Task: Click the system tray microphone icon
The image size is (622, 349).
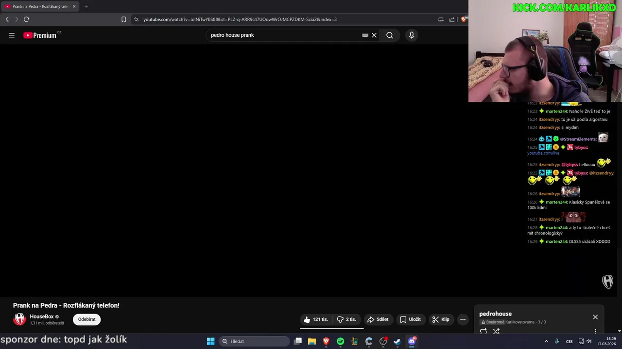Action: tap(557, 341)
